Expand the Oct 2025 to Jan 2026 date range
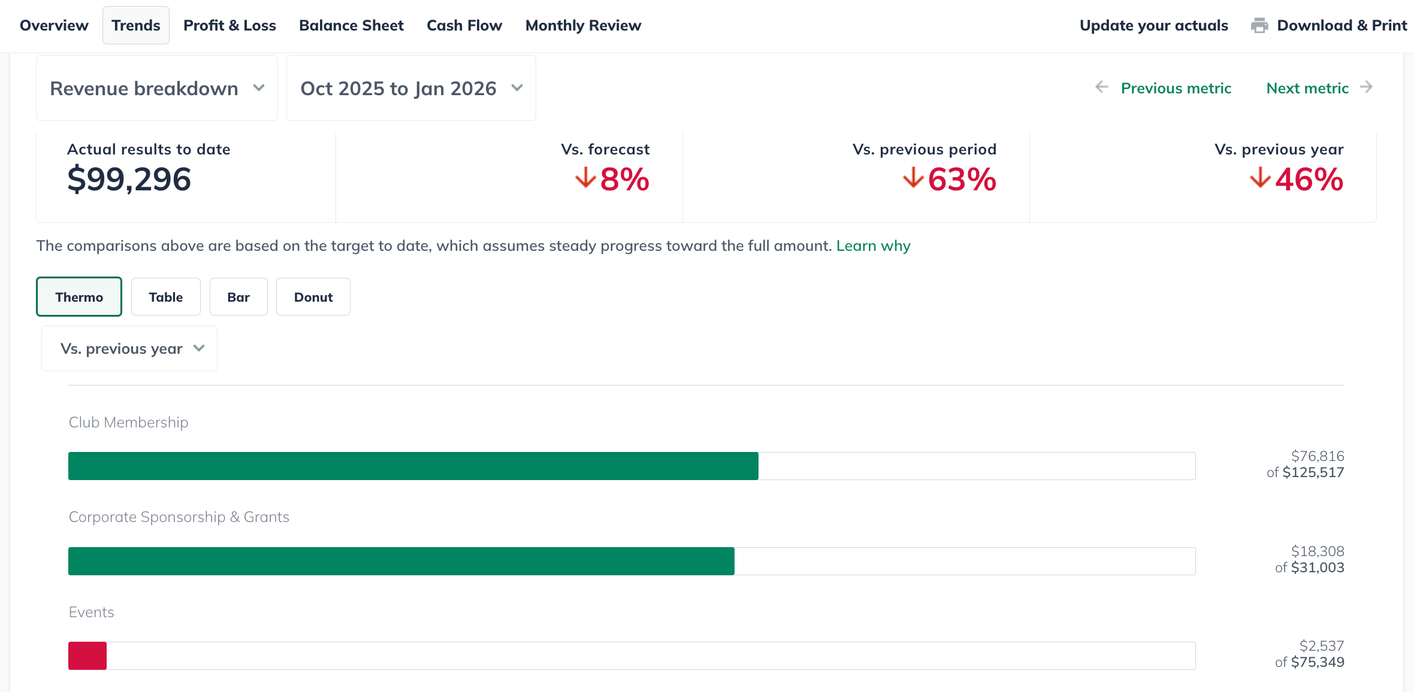 411,89
